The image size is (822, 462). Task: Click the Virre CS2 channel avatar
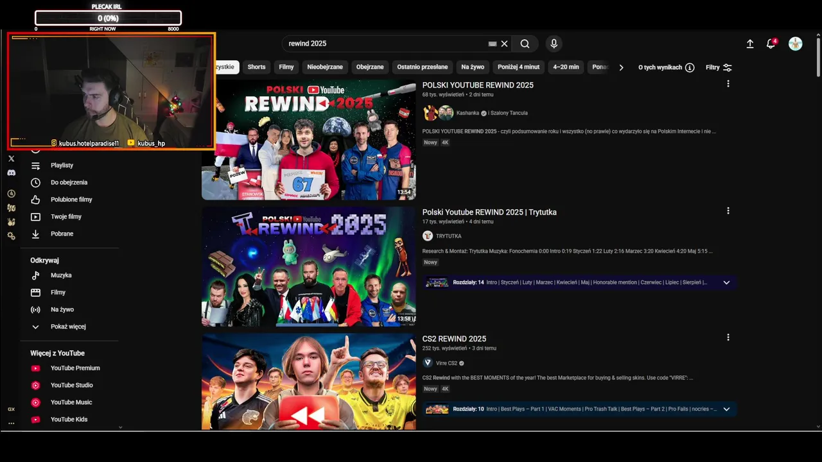coord(428,363)
